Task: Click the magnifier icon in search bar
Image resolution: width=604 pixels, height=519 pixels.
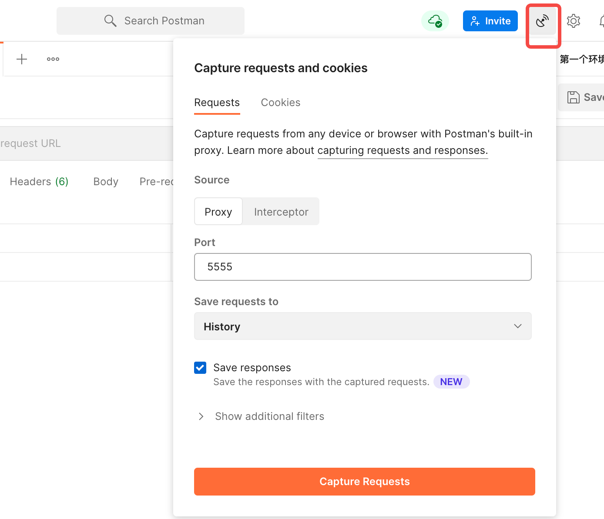Action: point(110,21)
